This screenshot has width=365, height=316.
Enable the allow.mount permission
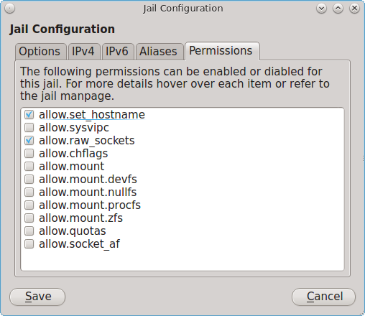coord(29,167)
